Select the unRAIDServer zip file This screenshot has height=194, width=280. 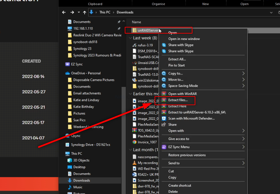pos(146,30)
